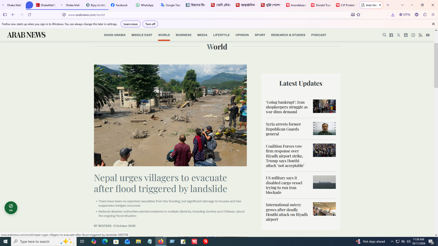This screenshot has width=438, height=246.
Task: Open the Nepal flood headline article
Action: [160, 183]
